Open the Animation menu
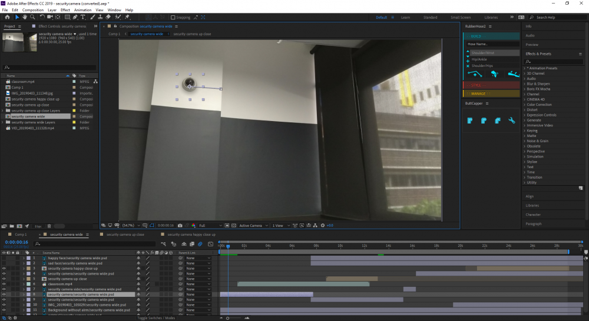The height and width of the screenshot is (321, 589). 82,10
